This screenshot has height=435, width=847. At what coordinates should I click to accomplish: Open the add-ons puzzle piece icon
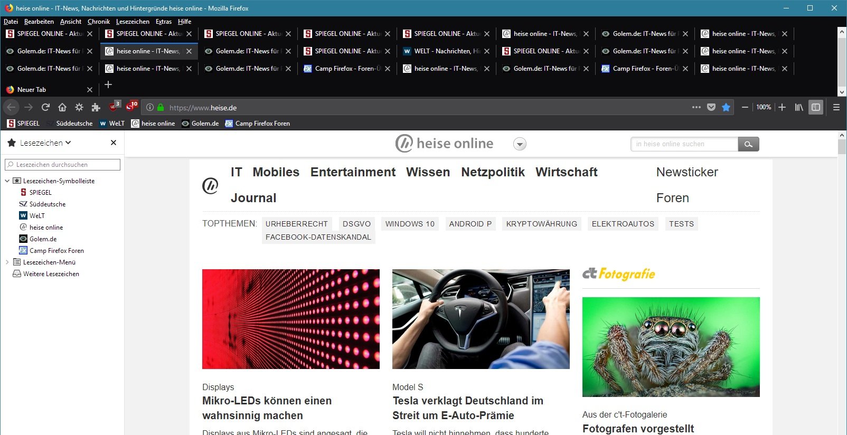tap(96, 107)
